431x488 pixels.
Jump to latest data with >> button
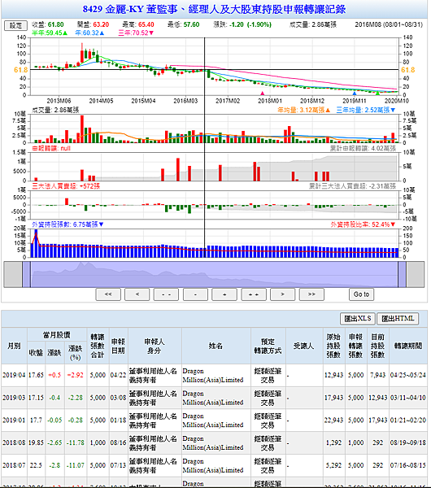(x=311, y=294)
